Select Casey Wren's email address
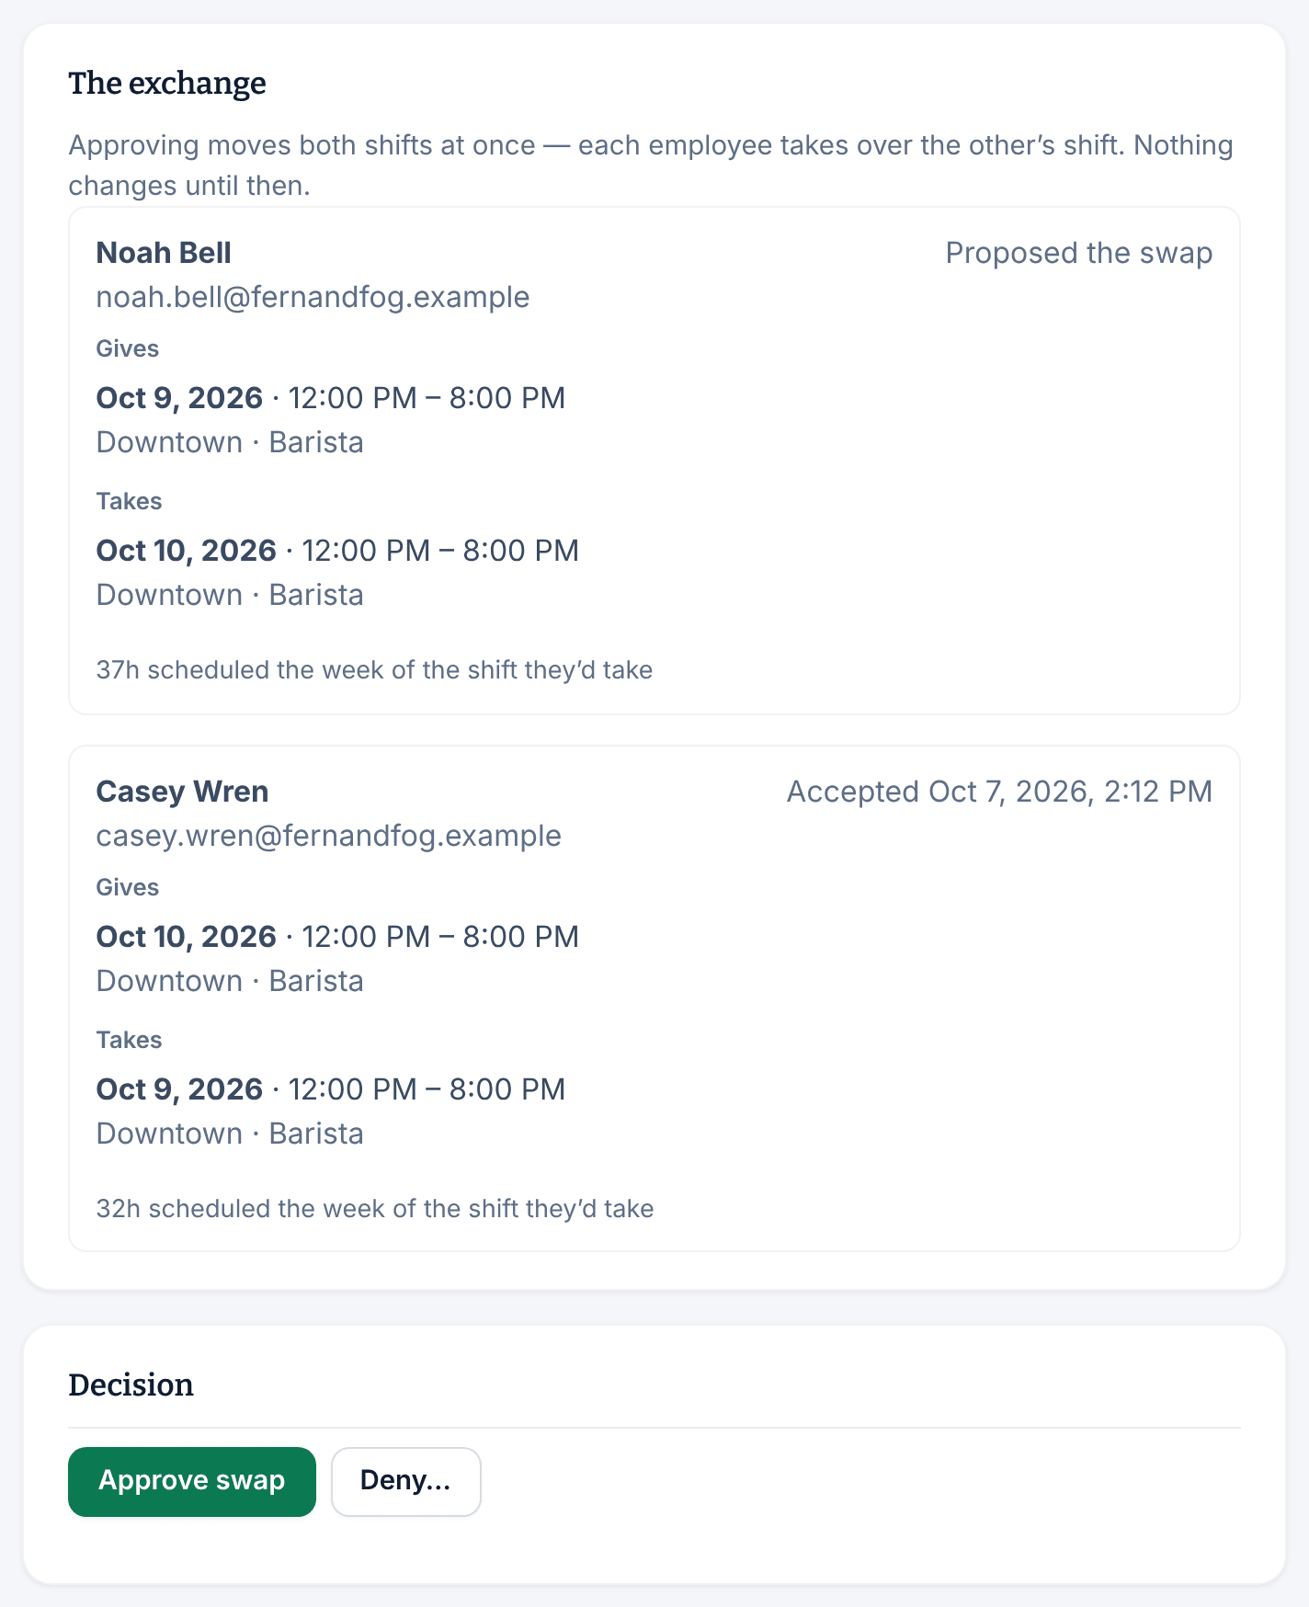Viewport: 1309px width, 1607px height. click(328, 836)
